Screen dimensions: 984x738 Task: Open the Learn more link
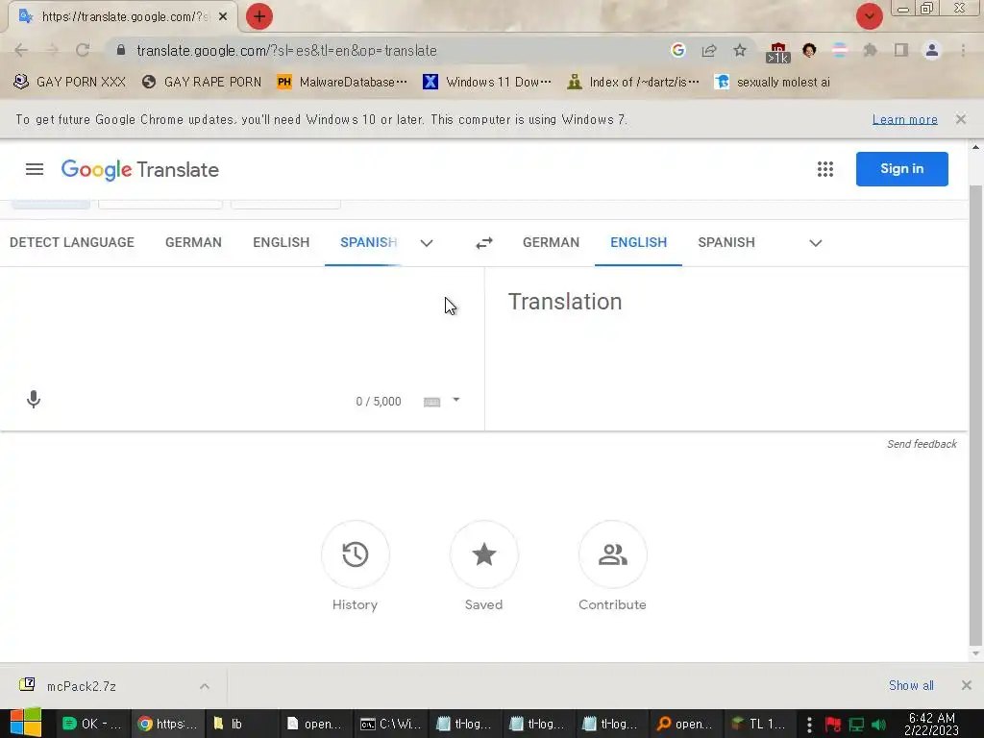pyautogui.click(x=905, y=119)
